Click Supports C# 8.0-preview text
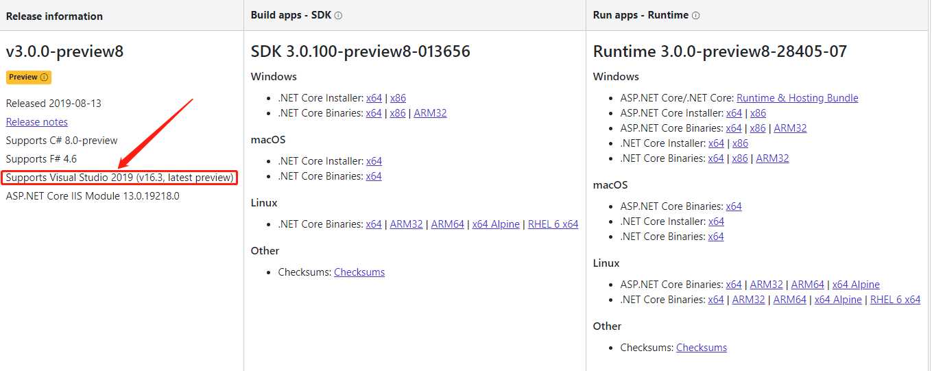The width and height of the screenshot is (932, 371). (62, 141)
